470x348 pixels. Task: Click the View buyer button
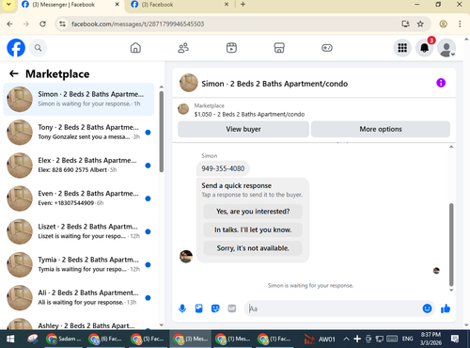click(x=243, y=129)
